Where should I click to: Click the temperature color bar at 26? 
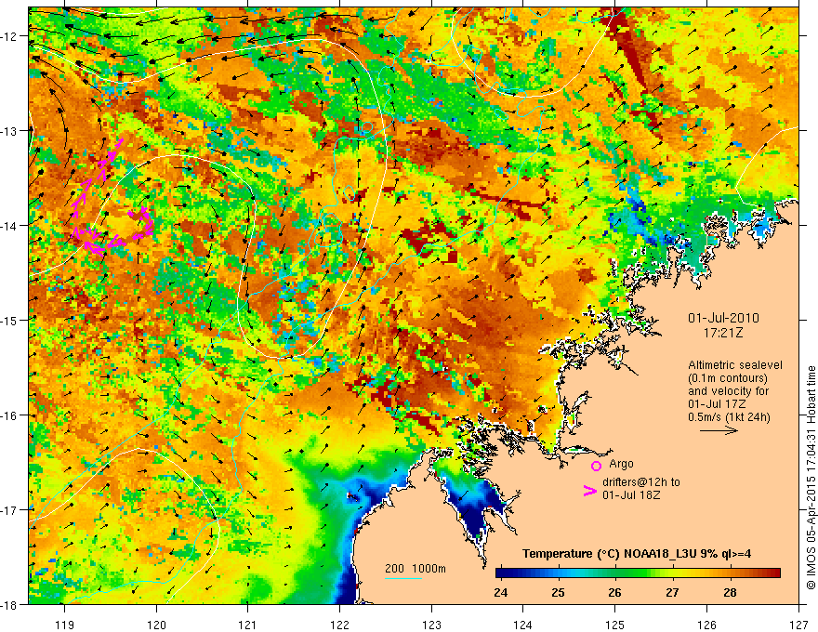point(615,573)
